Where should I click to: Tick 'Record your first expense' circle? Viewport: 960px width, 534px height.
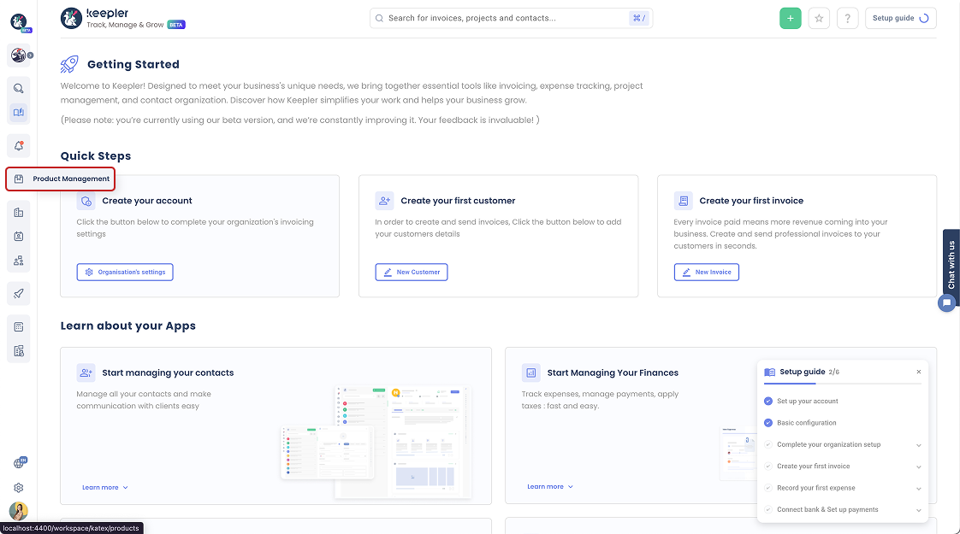tap(767, 487)
